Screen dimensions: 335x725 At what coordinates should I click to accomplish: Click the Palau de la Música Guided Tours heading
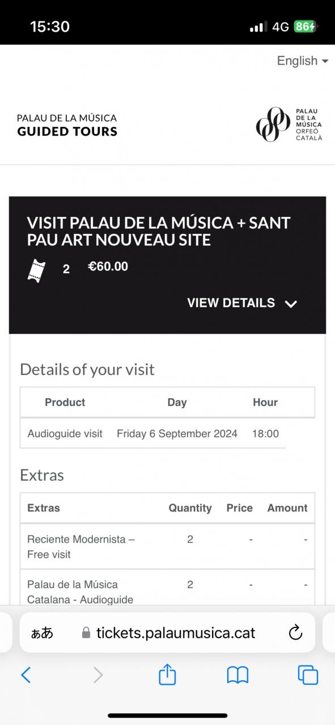67,125
